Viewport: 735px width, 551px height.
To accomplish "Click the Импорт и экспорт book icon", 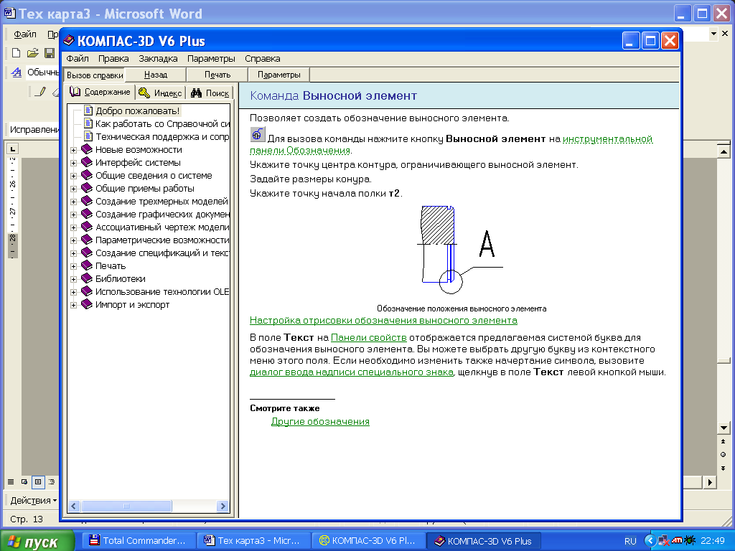I will pyautogui.click(x=87, y=304).
